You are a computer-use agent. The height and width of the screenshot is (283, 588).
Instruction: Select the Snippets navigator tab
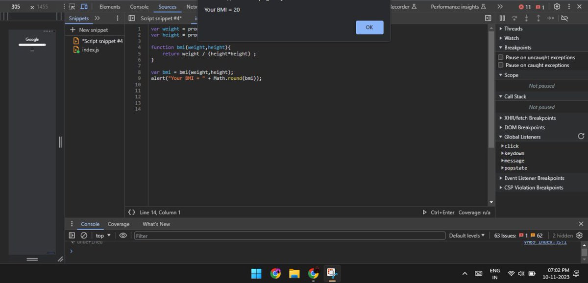click(x=79, y=18)
